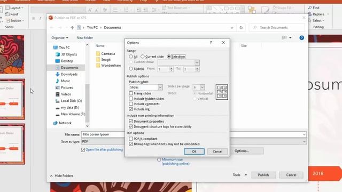This screenshot has height=192, width=342.
Task: Open the change view dropdown arrow
Action: tap(290, 38)
